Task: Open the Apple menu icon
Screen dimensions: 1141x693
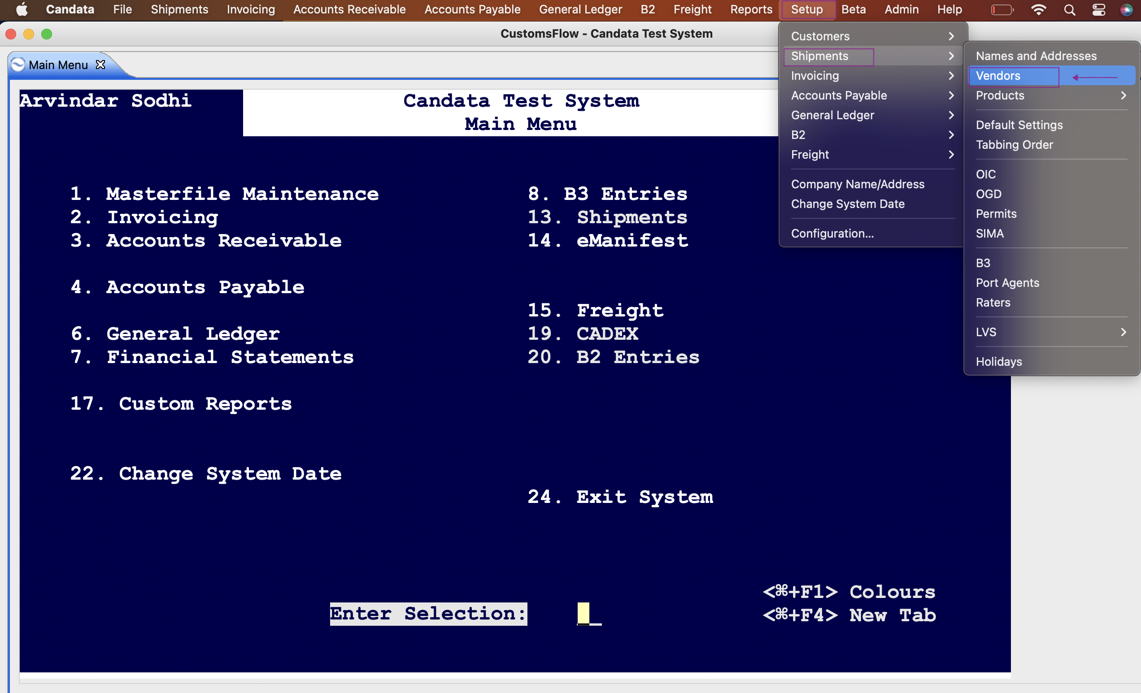Action: 21,9
